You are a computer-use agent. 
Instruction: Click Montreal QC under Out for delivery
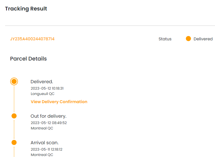coord(42,128)
